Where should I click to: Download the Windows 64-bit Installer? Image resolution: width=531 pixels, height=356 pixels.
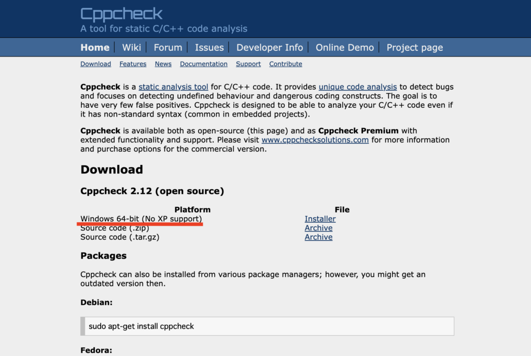(x=319, y=219)
